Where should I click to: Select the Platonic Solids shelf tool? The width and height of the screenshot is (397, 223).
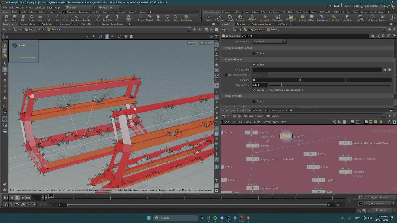click(x=129, y=18)
